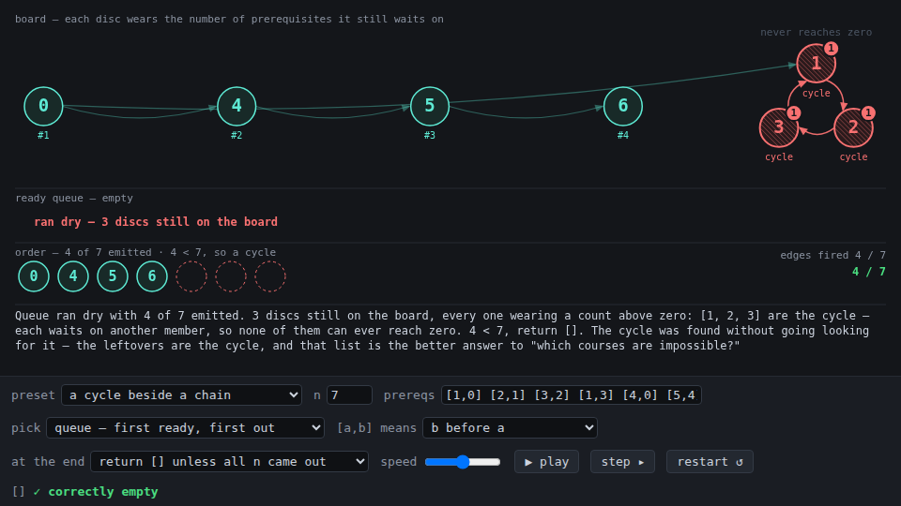
Task: Click the speed slider handle
Action: click(463, 462)
